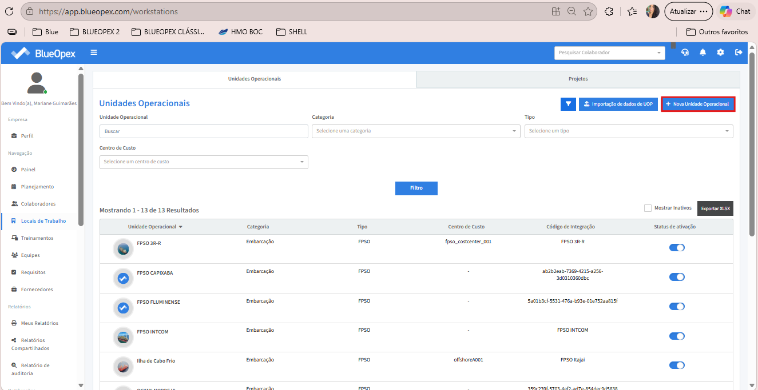
Task: Click Importação de dados de UOP
Action: [x=618, y=104]
